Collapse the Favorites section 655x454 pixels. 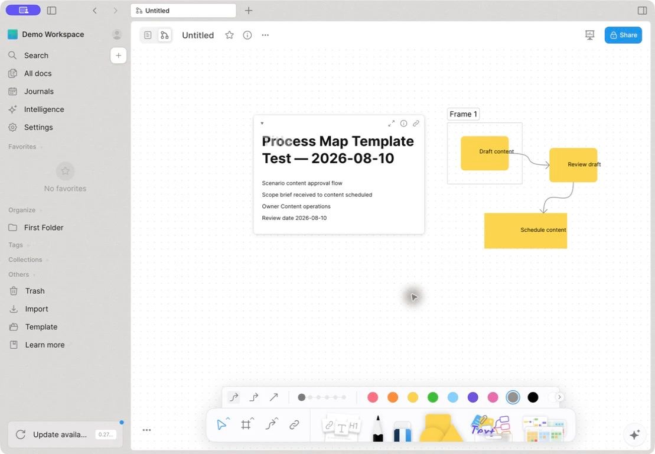pyautogui.click(x=25, y=147)
